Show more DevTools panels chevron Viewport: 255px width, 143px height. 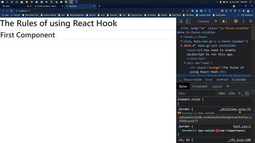point(216,21)
